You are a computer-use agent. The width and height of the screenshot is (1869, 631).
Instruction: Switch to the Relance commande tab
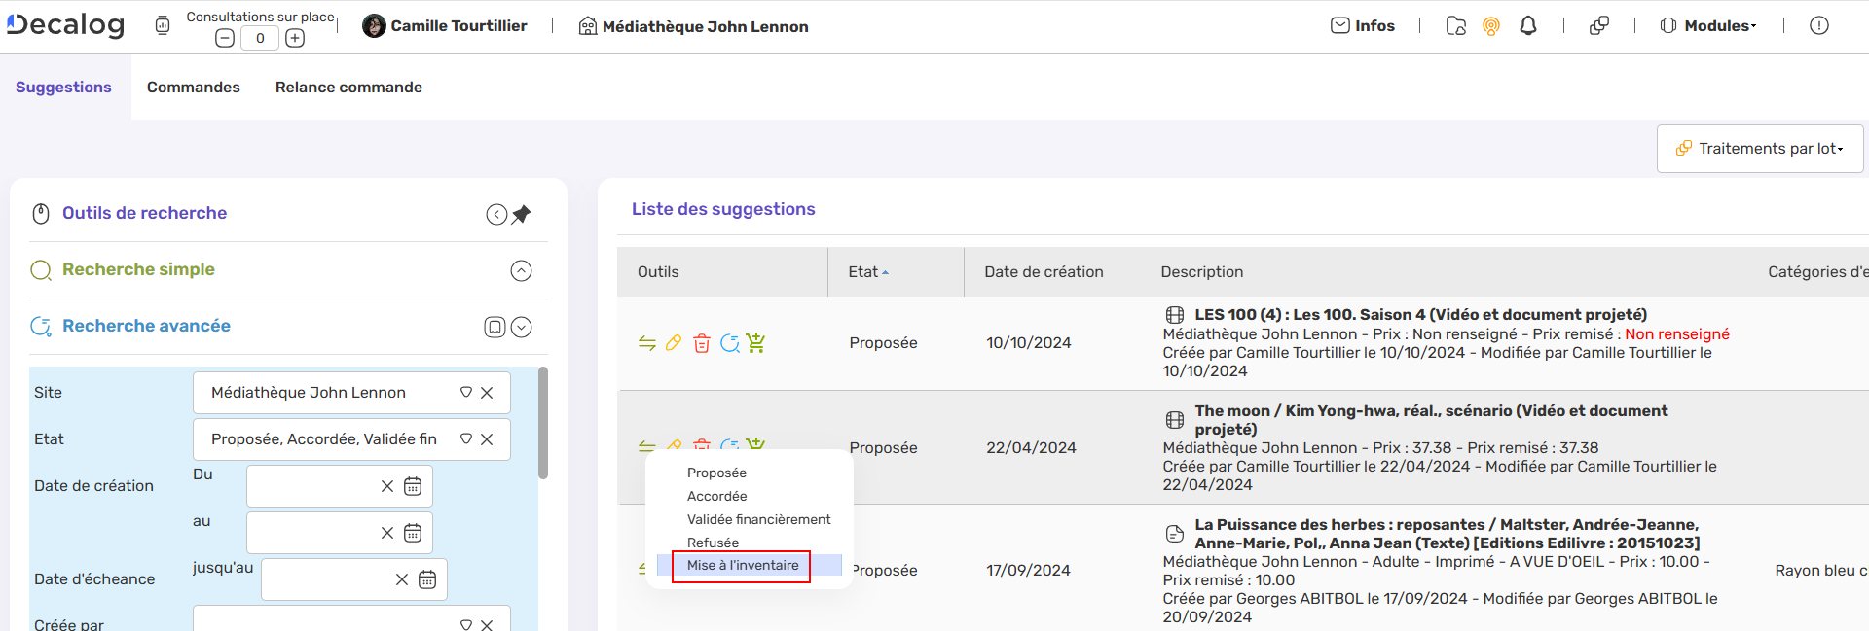[348, 88]
